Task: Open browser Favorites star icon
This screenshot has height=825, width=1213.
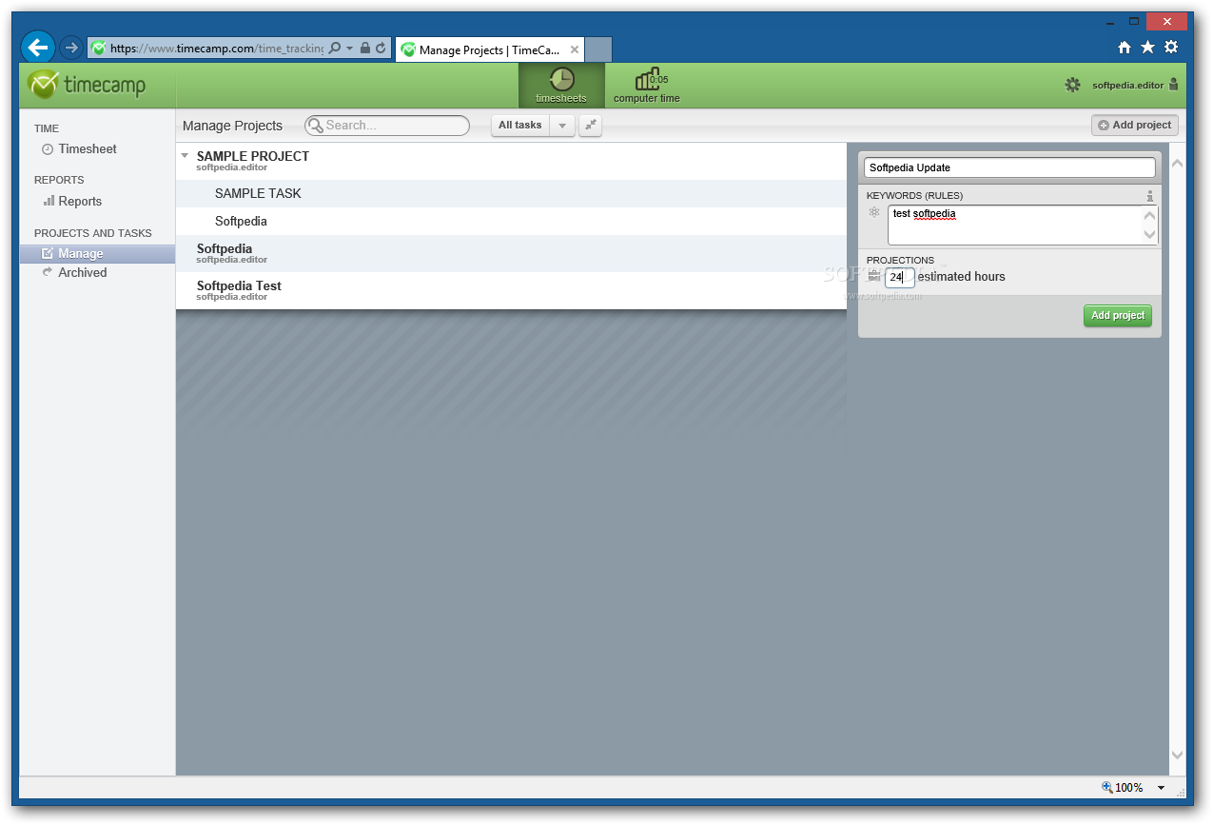Action: click(x=1148, y=48)
